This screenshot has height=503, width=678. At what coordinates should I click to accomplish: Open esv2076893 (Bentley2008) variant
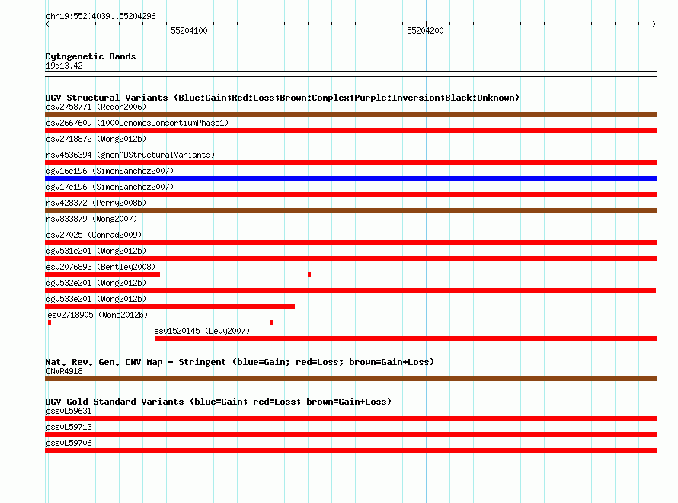coord(101,267)
